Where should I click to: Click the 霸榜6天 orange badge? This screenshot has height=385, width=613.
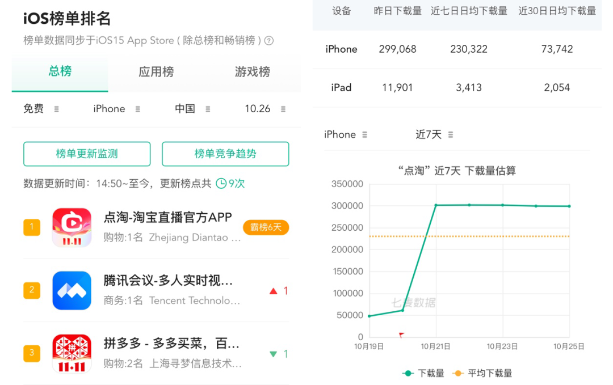[x=266, y=227]
